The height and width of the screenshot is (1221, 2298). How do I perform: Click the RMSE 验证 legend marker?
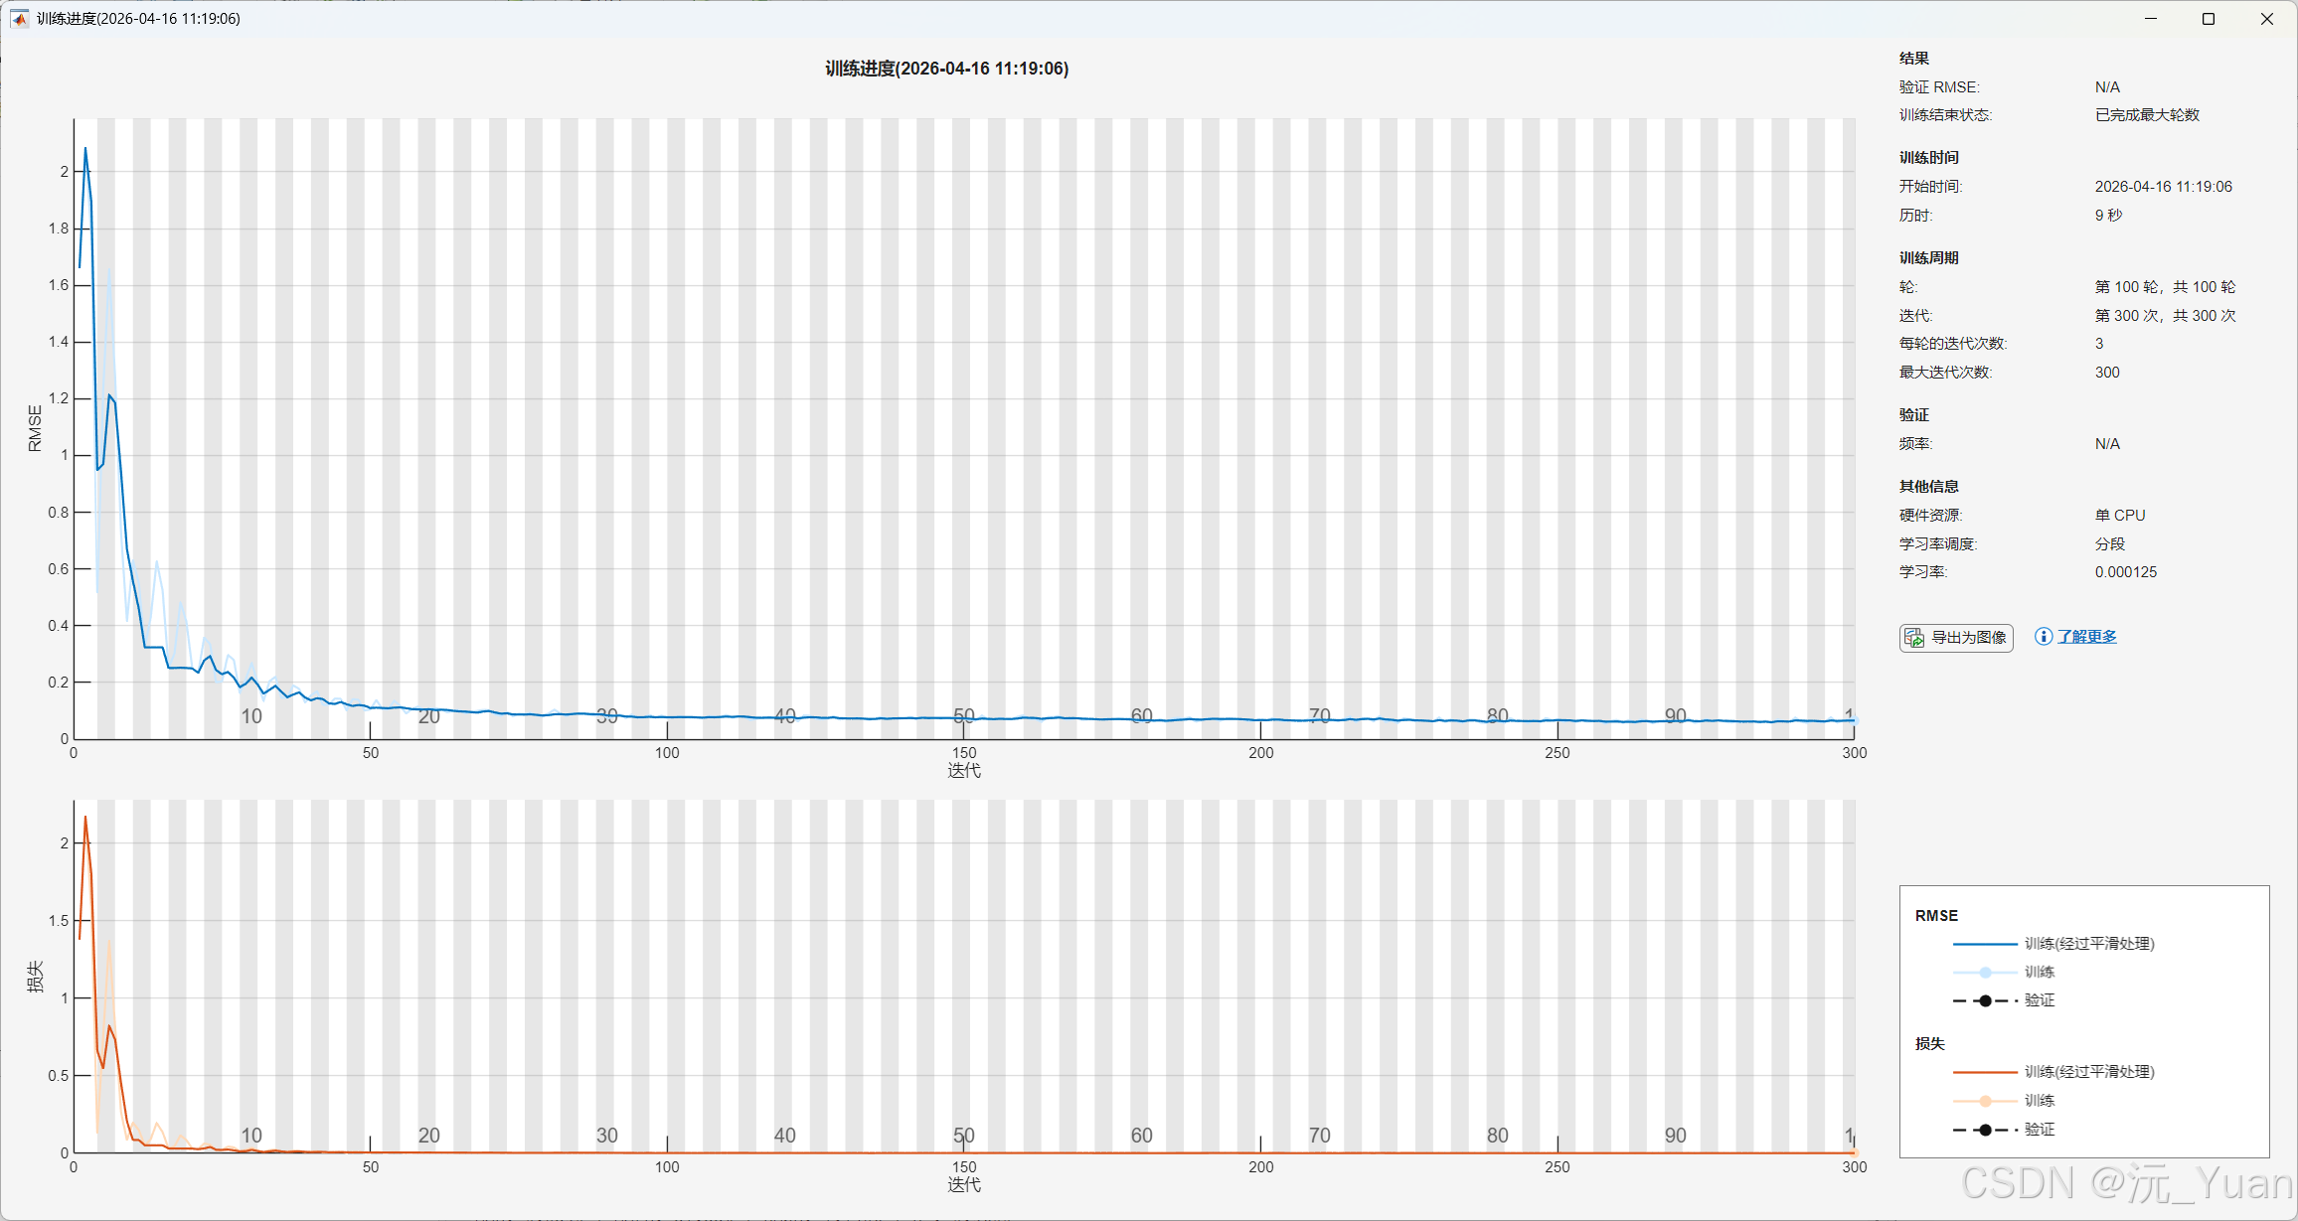pyautogui.click(x=1985, y=1000)
